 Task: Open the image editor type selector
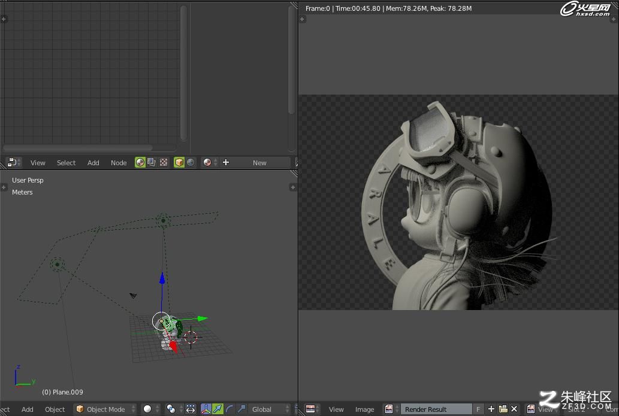(312, 409)
